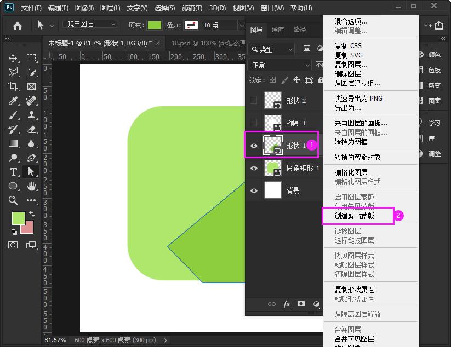Select the Healing Brush tool
Image resolution: width=451 pixels, height=347 pixels.
tap(31, 101)
